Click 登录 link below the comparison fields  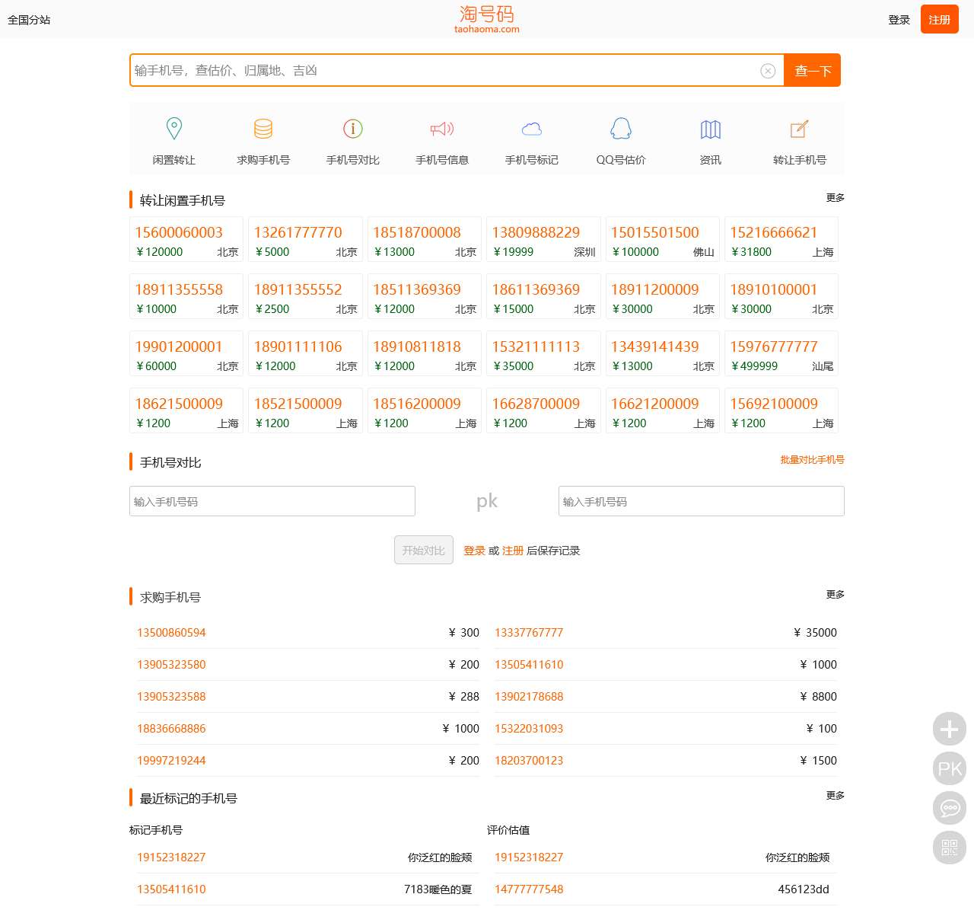coord(475,551)
